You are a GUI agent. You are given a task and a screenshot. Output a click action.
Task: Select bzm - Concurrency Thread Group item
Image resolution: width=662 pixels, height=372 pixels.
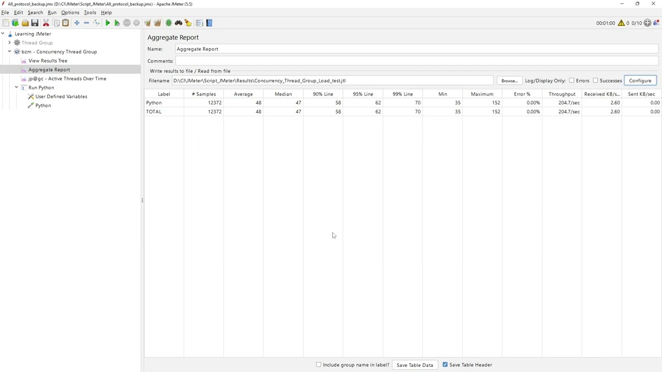pyautogui.click(x=59, y=52)
